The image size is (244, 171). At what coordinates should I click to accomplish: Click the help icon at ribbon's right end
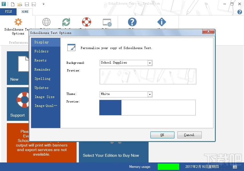[x=240, y=12]
